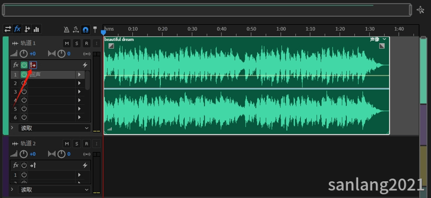Viewport: 431px width, 198px height.
Task: Open the arrow menu of slot 1 回声
Action: pos(79,74)
